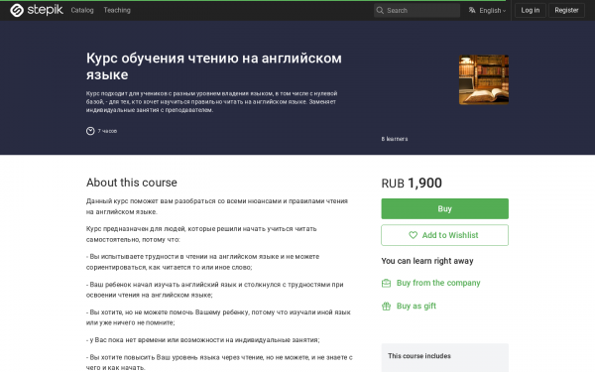Screen dimensions: 595x372
Task: Click the '8 learners' text
Action: (x=395, y=139)
